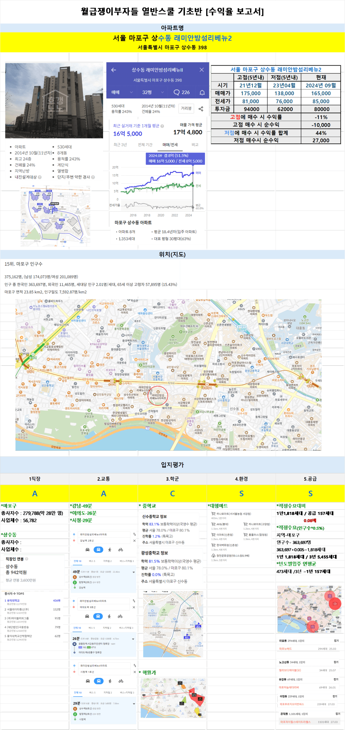Click the help icon next to 직장인 연봉

[x=27, y=559]
